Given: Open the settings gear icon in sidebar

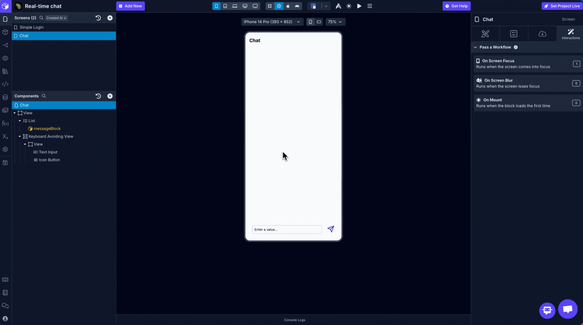Looking at the screenshot, I should (5, 149).
